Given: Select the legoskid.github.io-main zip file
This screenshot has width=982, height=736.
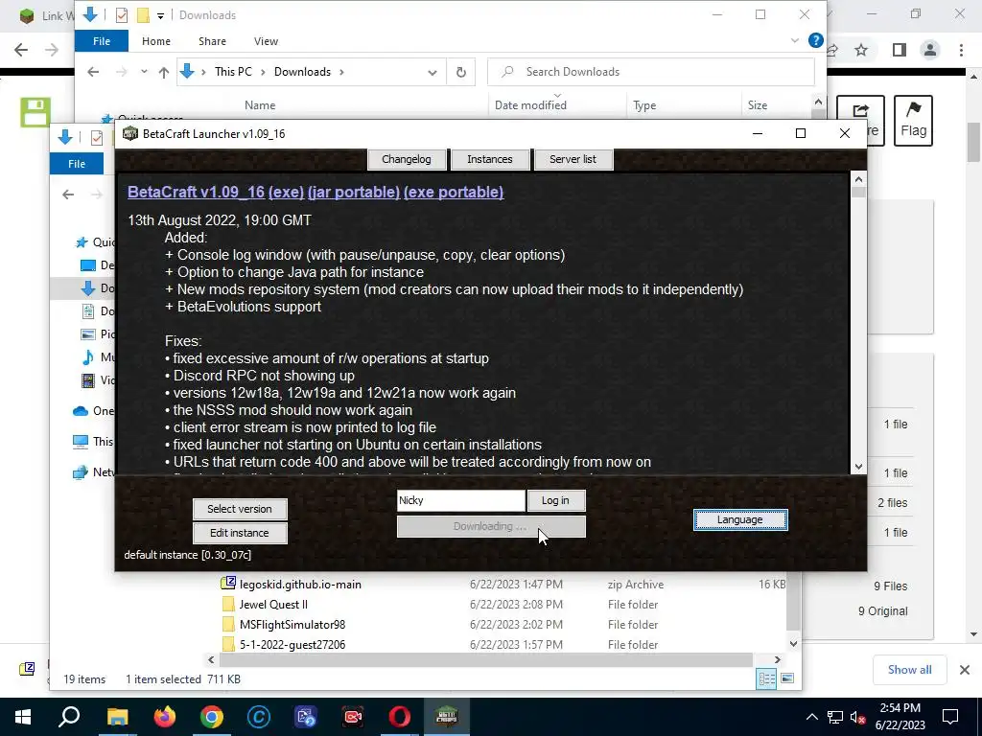Looking at the screenshot, I should [300, 584].
